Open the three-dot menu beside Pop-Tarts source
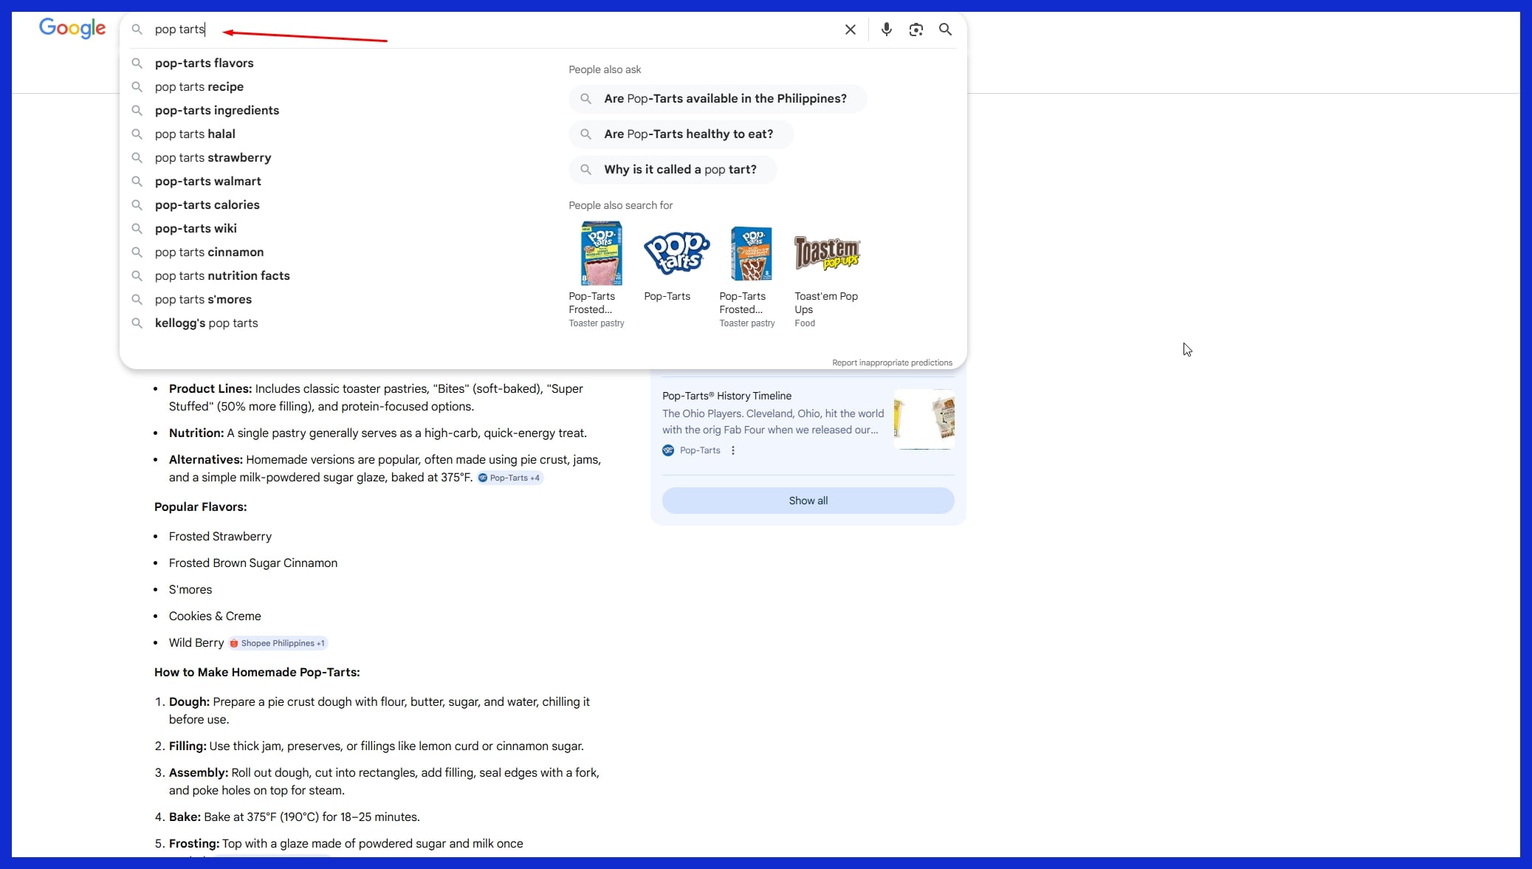 coord(732,450)
